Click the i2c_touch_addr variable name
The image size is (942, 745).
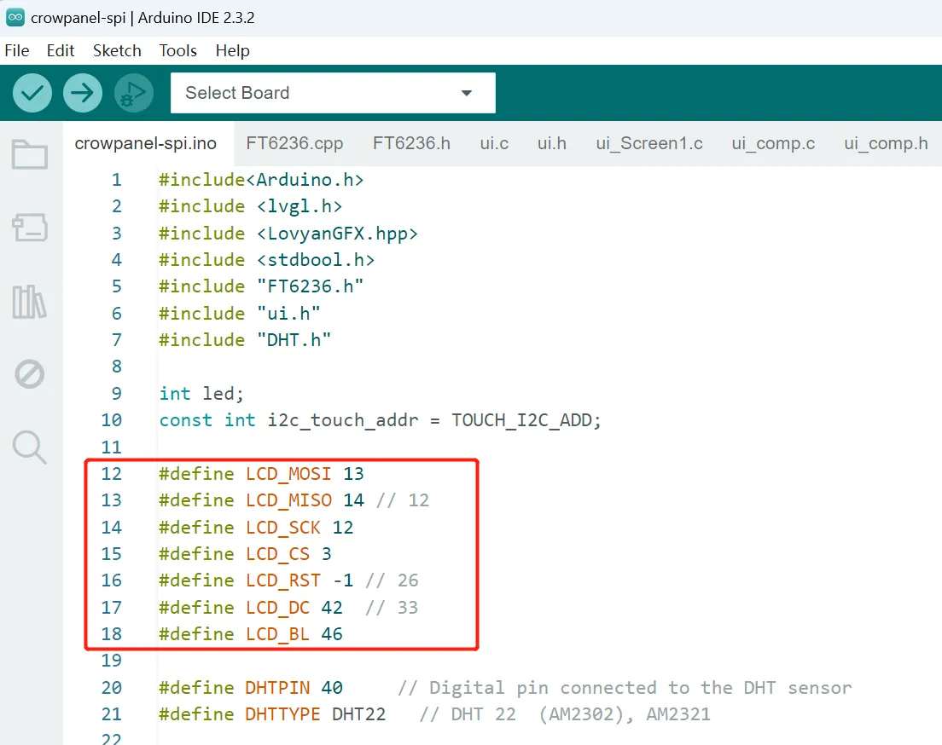click(343, 420)
